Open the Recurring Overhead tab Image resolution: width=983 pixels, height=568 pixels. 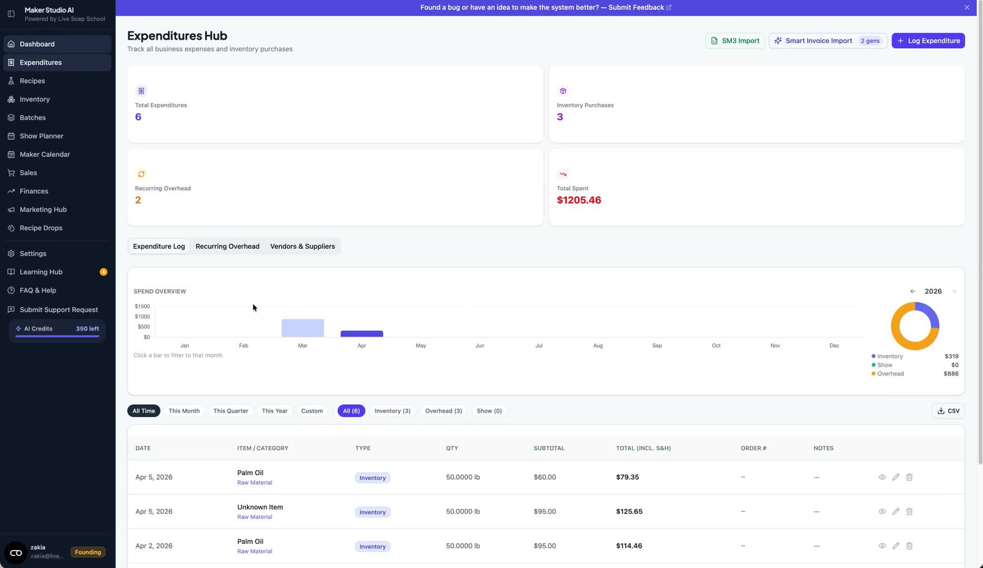227,246
